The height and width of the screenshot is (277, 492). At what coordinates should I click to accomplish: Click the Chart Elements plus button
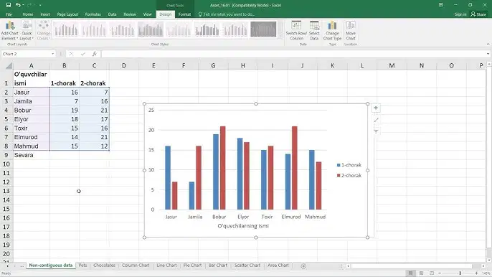[x=376, y=108]
